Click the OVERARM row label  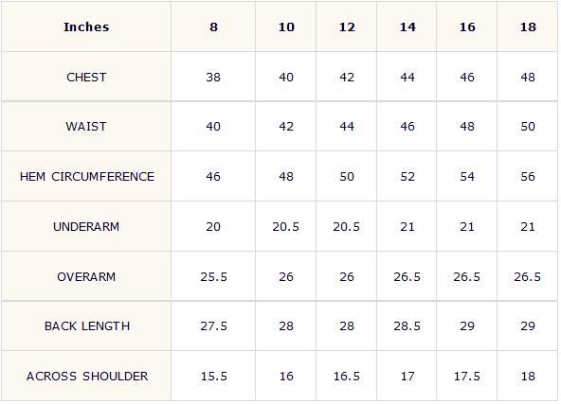(x=86, y=277)
